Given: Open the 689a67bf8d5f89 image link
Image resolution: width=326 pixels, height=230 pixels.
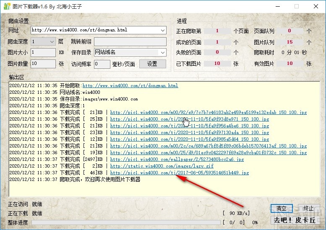Looking at the screenshot, I should (x=209, y=146).
